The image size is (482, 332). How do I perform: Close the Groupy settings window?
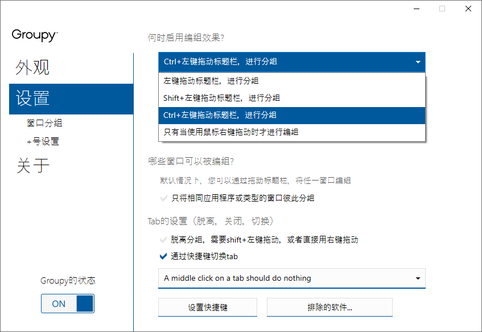click(468, 9)
